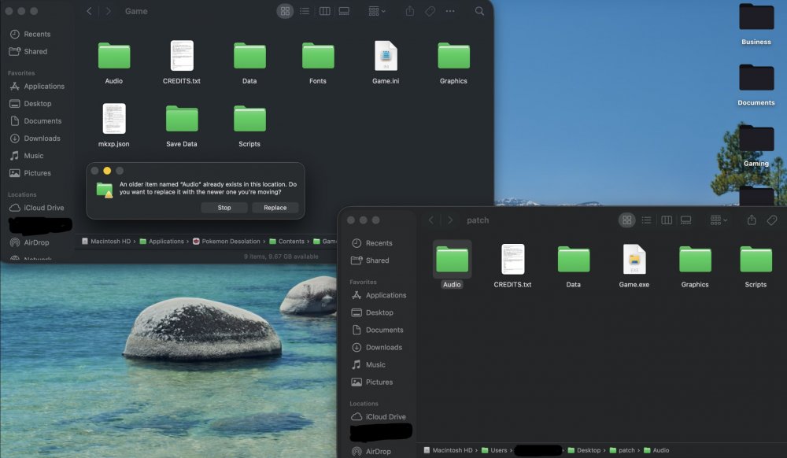Image resolution: width=787 pixels, height=458 pixels.
Task: Open the Gaming folder on the desktop
Action: click(756, 145)
